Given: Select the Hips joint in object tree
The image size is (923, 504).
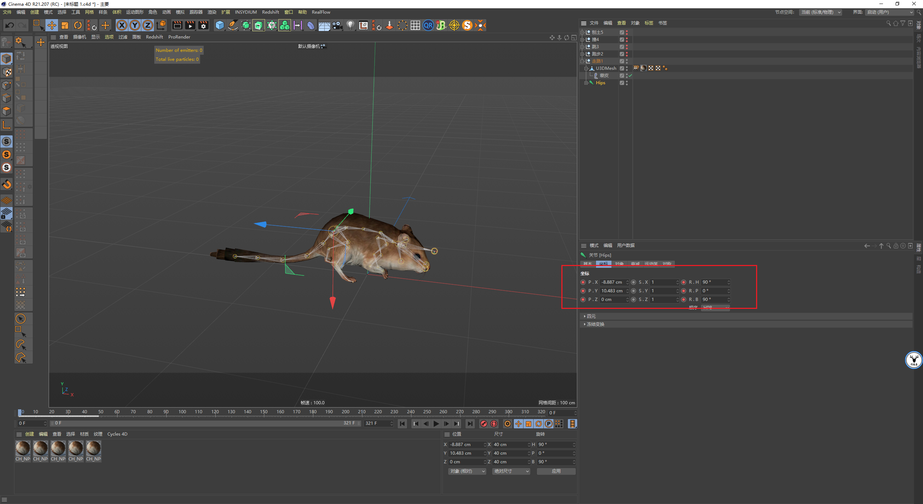Looking at the screenshot, I should point(600,83).
